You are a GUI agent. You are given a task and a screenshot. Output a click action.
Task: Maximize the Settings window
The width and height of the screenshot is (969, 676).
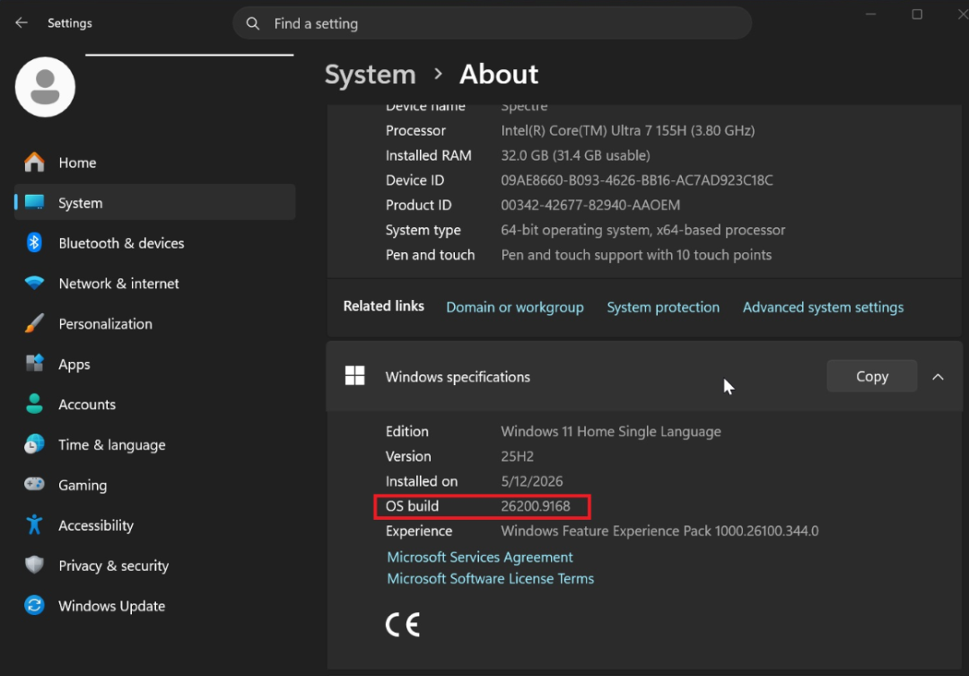[917, 14]
